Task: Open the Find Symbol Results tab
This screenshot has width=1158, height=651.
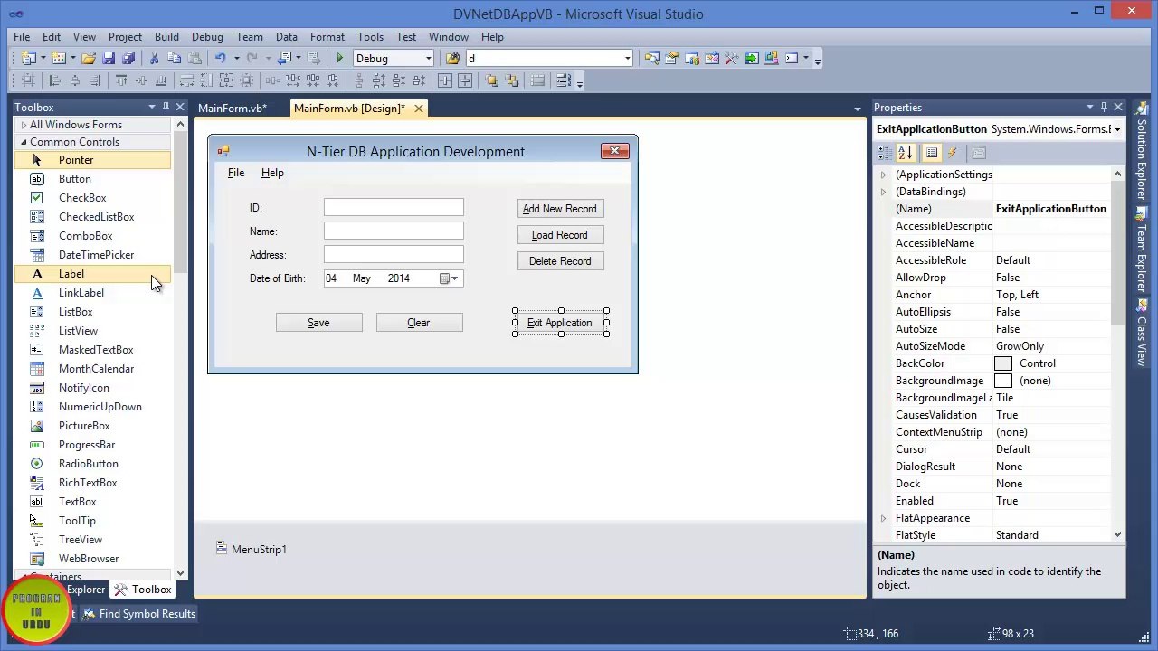Action: 139,614
